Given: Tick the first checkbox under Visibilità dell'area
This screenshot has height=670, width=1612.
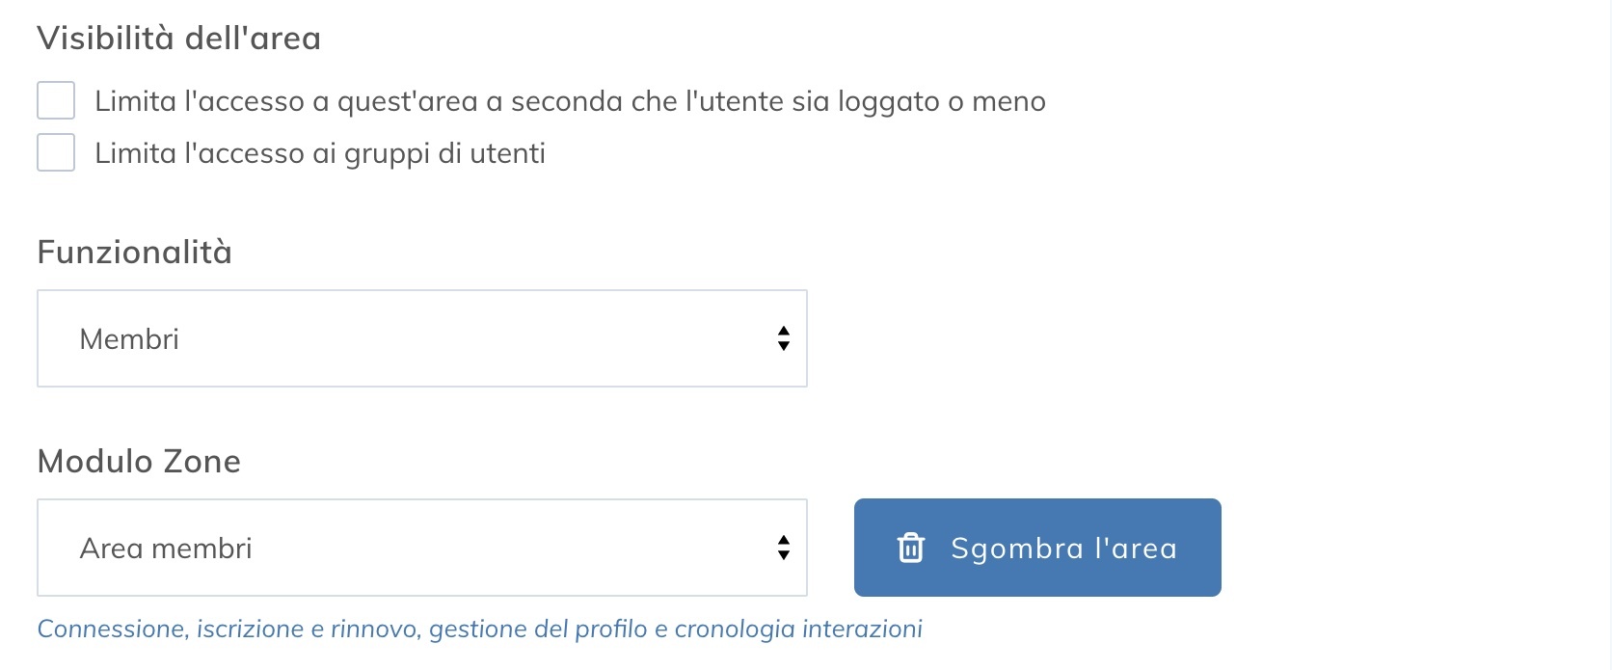Looking at the screenshot, I should click(55, 99).
